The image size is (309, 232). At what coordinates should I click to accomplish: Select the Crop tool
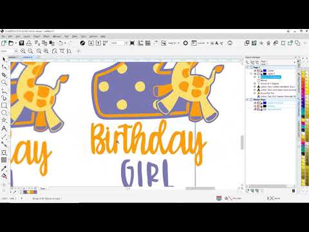[4, 75]
